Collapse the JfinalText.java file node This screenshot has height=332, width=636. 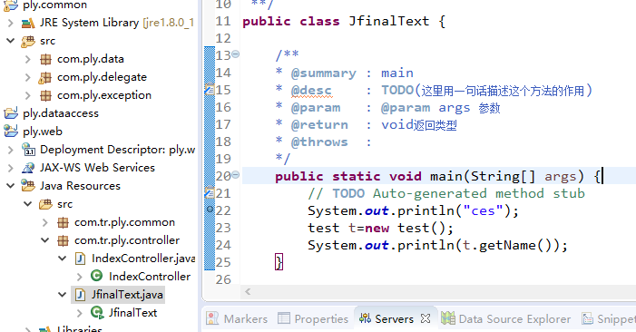62,294
